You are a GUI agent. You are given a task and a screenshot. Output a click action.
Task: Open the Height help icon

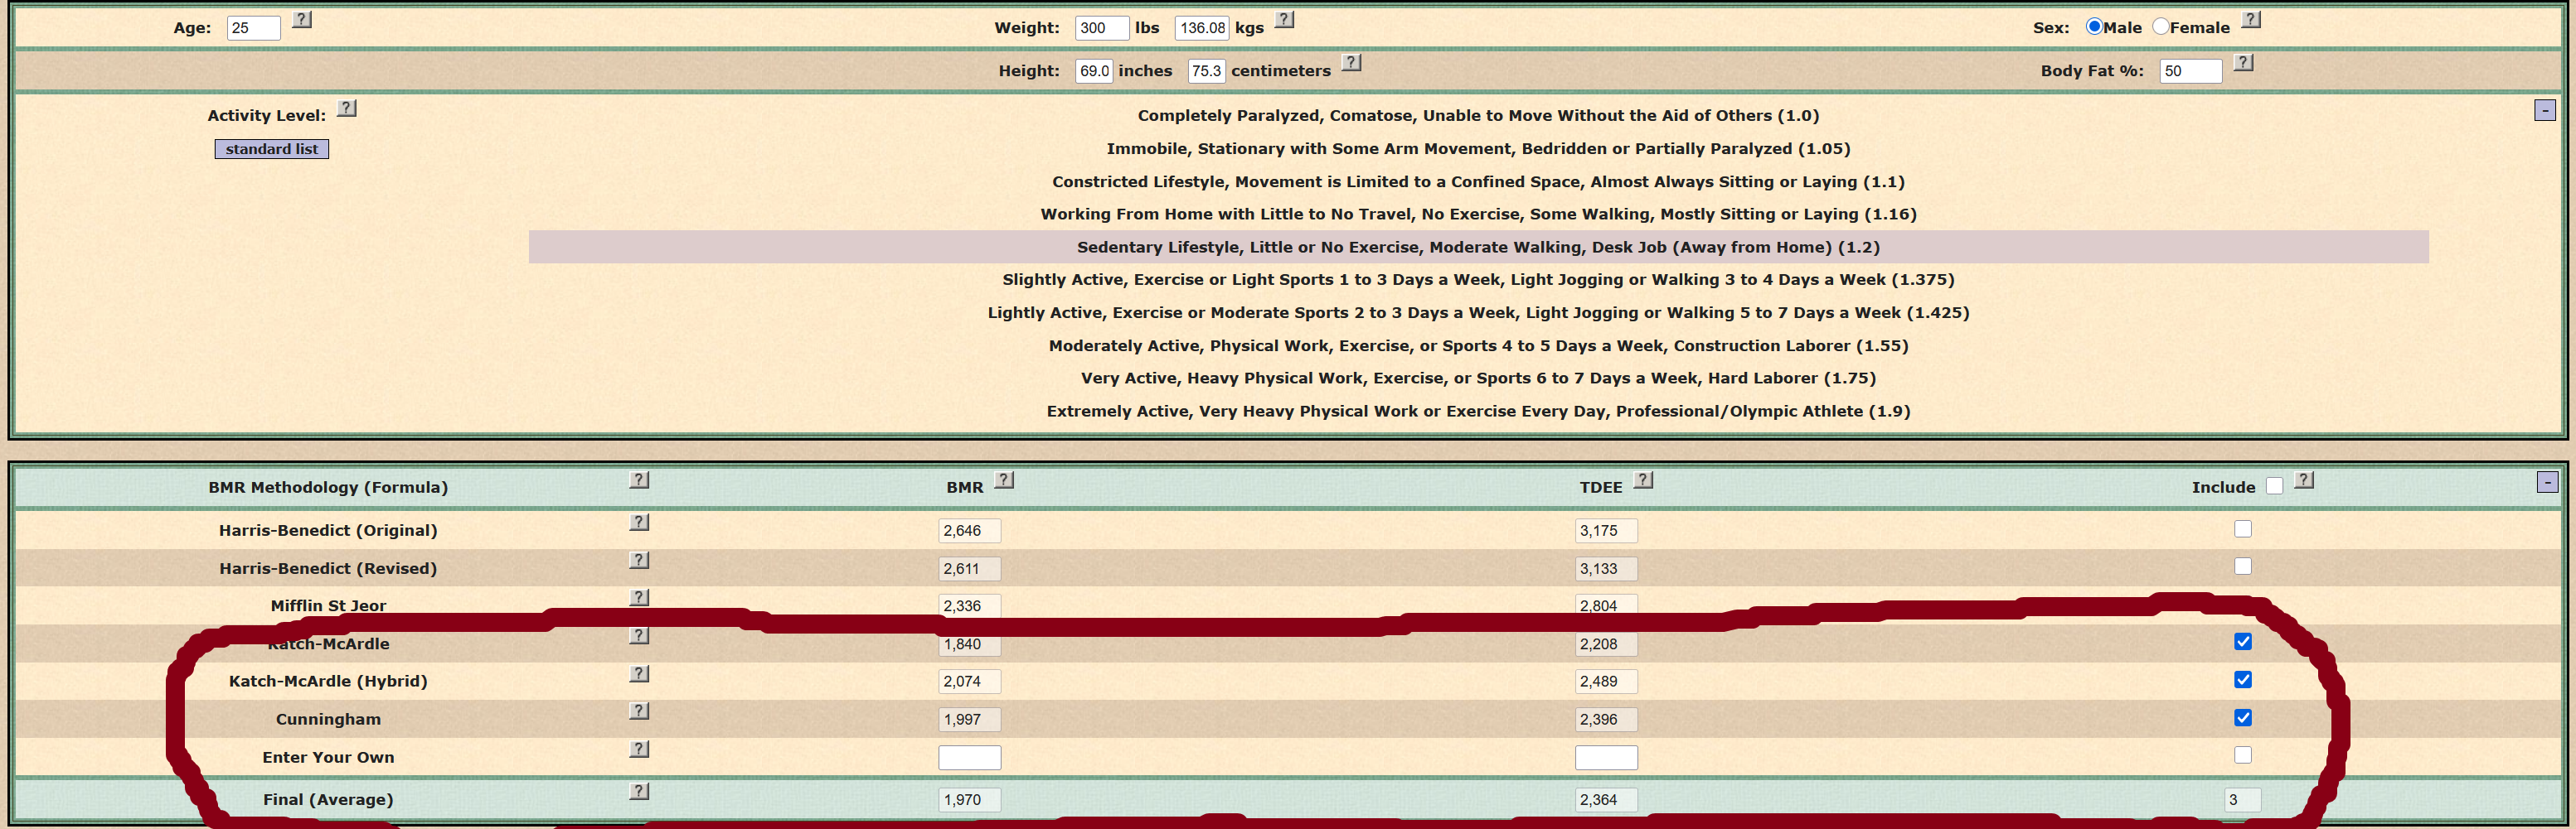(1351, 63)
